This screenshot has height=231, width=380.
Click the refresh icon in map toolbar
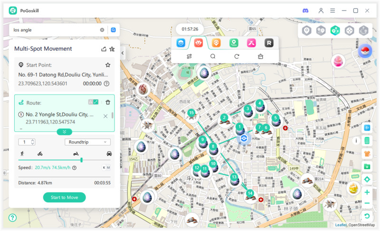(237, 56)
